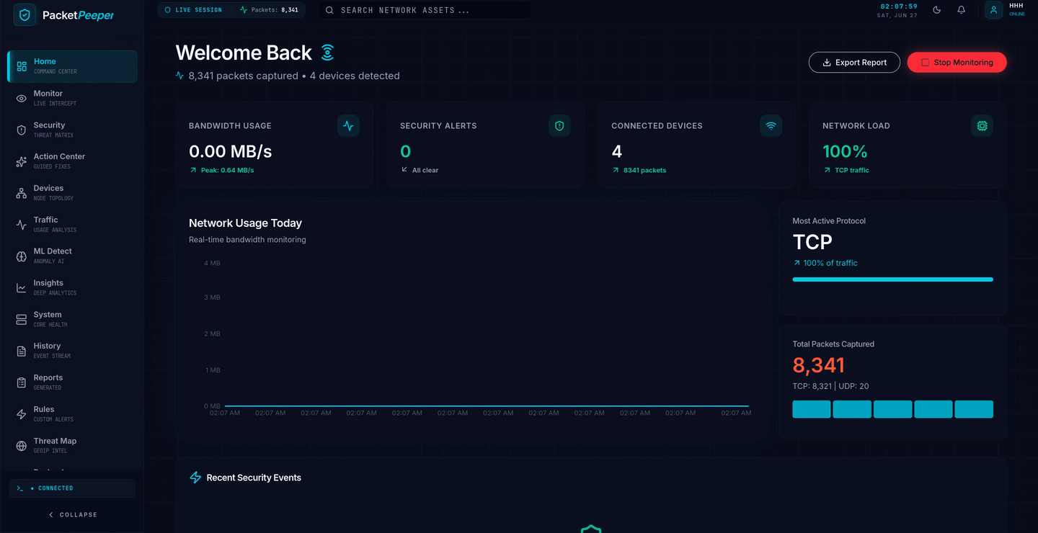Click the terminal CONNECTED status indicator
Viewport: 1038px width, 533px height.
click(72, 488)
